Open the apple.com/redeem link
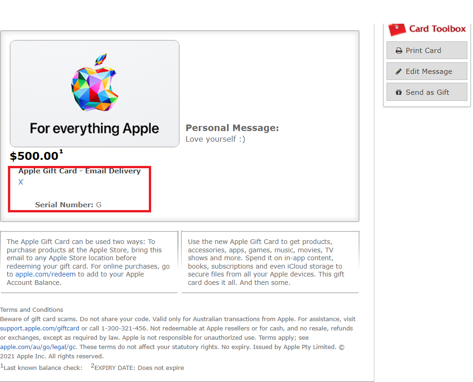The height and width of the screenshot is (382, 473). click(46, 274)
